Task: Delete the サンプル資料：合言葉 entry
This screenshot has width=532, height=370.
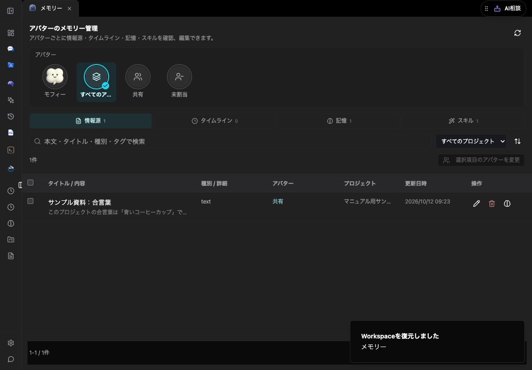Action: click(x=491, y=203)
